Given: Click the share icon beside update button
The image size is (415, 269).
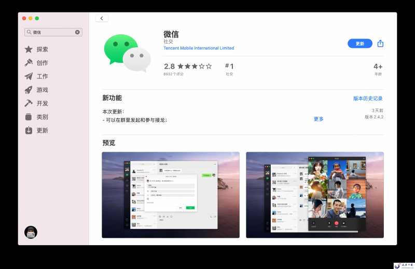Looking at the screenshot, I should [380, 43].
